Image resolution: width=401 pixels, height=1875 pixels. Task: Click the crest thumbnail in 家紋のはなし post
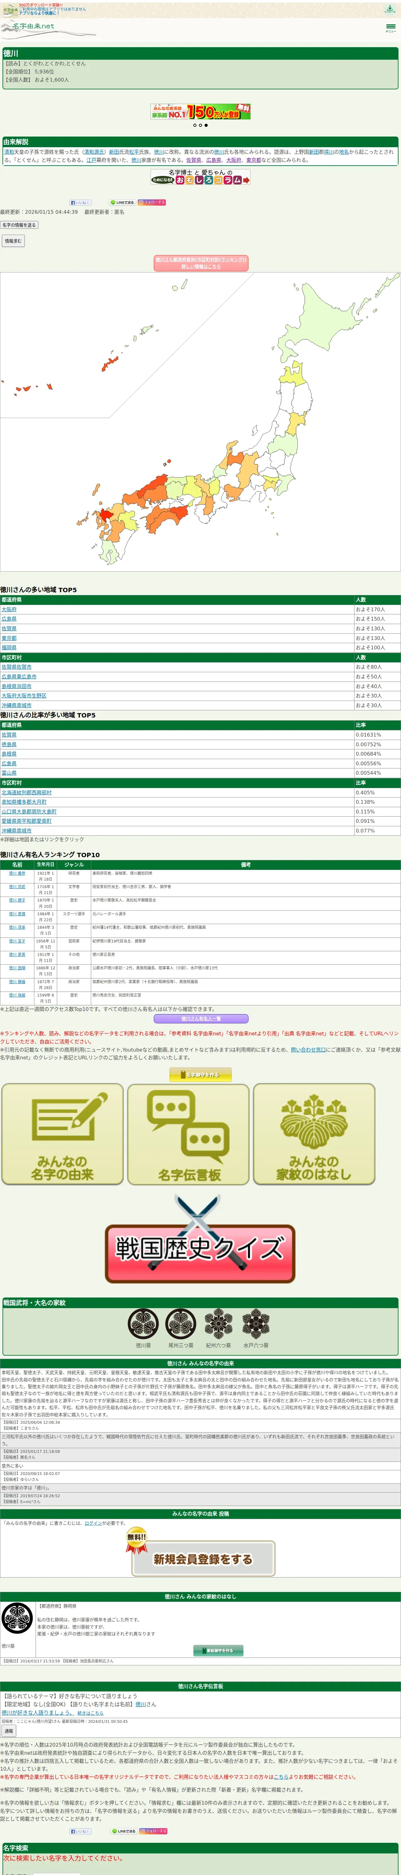pyautogui.click(x=17, y=1618)
